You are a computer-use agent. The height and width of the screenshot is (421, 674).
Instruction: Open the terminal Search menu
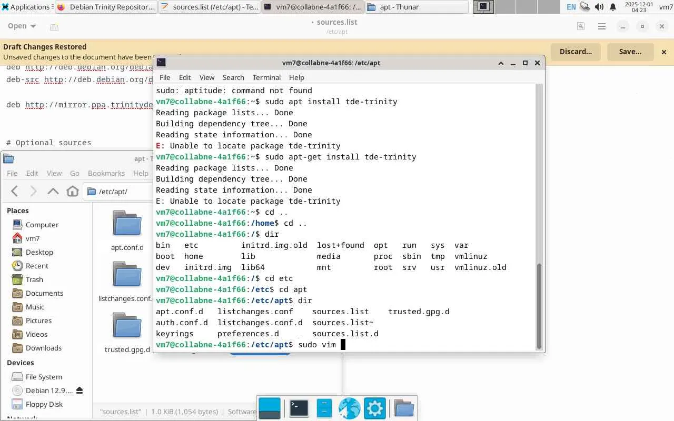click(x=233, y=77)
